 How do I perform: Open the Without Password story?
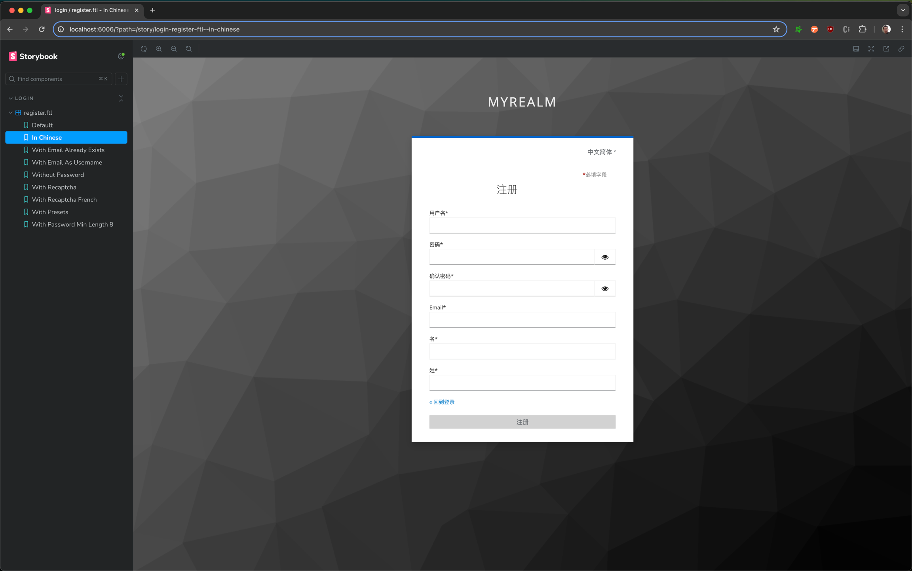point(58,175)
